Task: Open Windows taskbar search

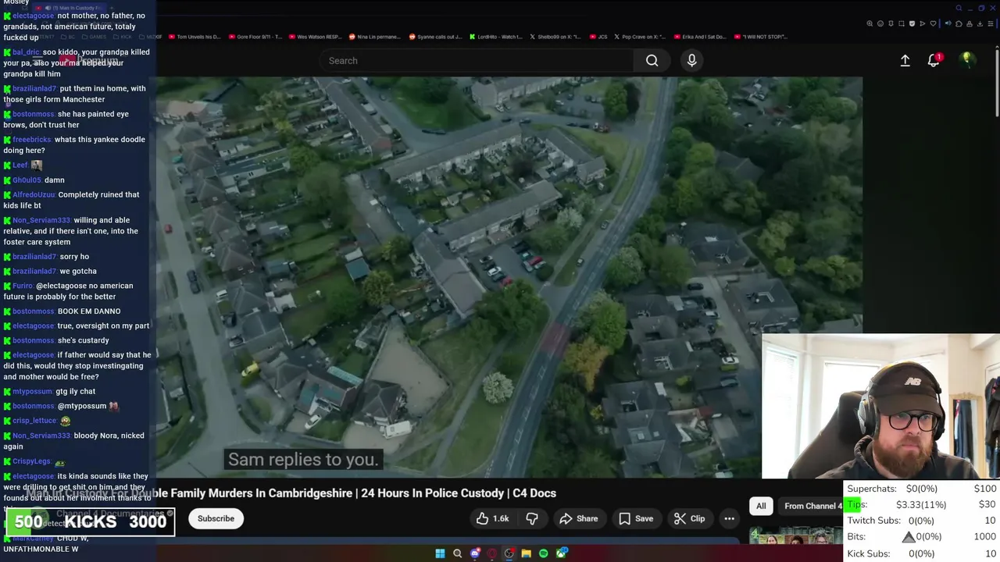Action: pyautogui.click(x=457, y=553)
